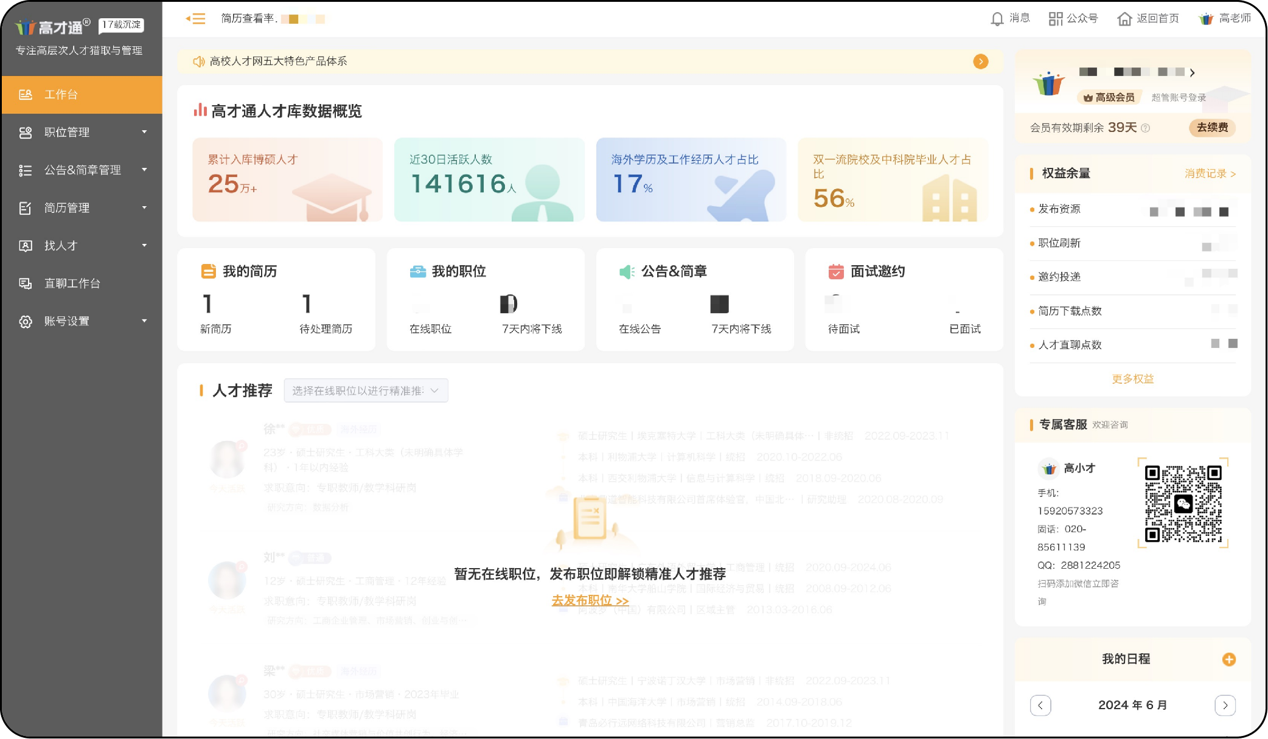Click the 工作台 sidebar icon
The width and height of the screenshot is (1268, 739).
tap(26, 94)
